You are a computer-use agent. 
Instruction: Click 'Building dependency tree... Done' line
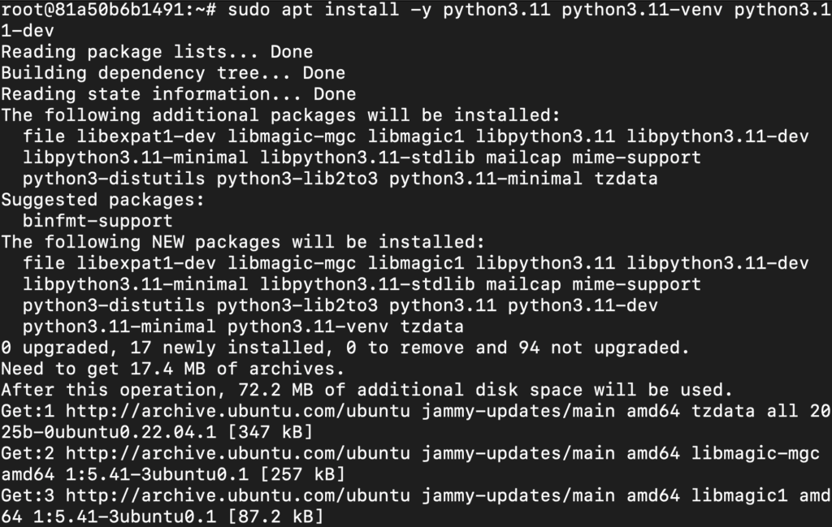[x=173, y=73]
